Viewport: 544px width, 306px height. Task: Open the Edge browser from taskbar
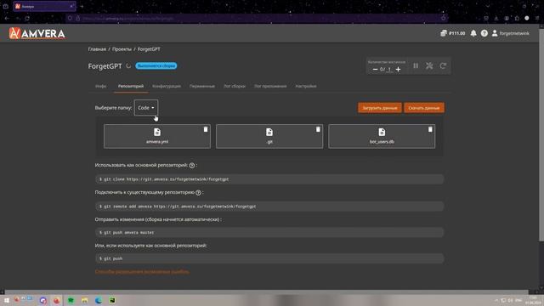point(99,300)
